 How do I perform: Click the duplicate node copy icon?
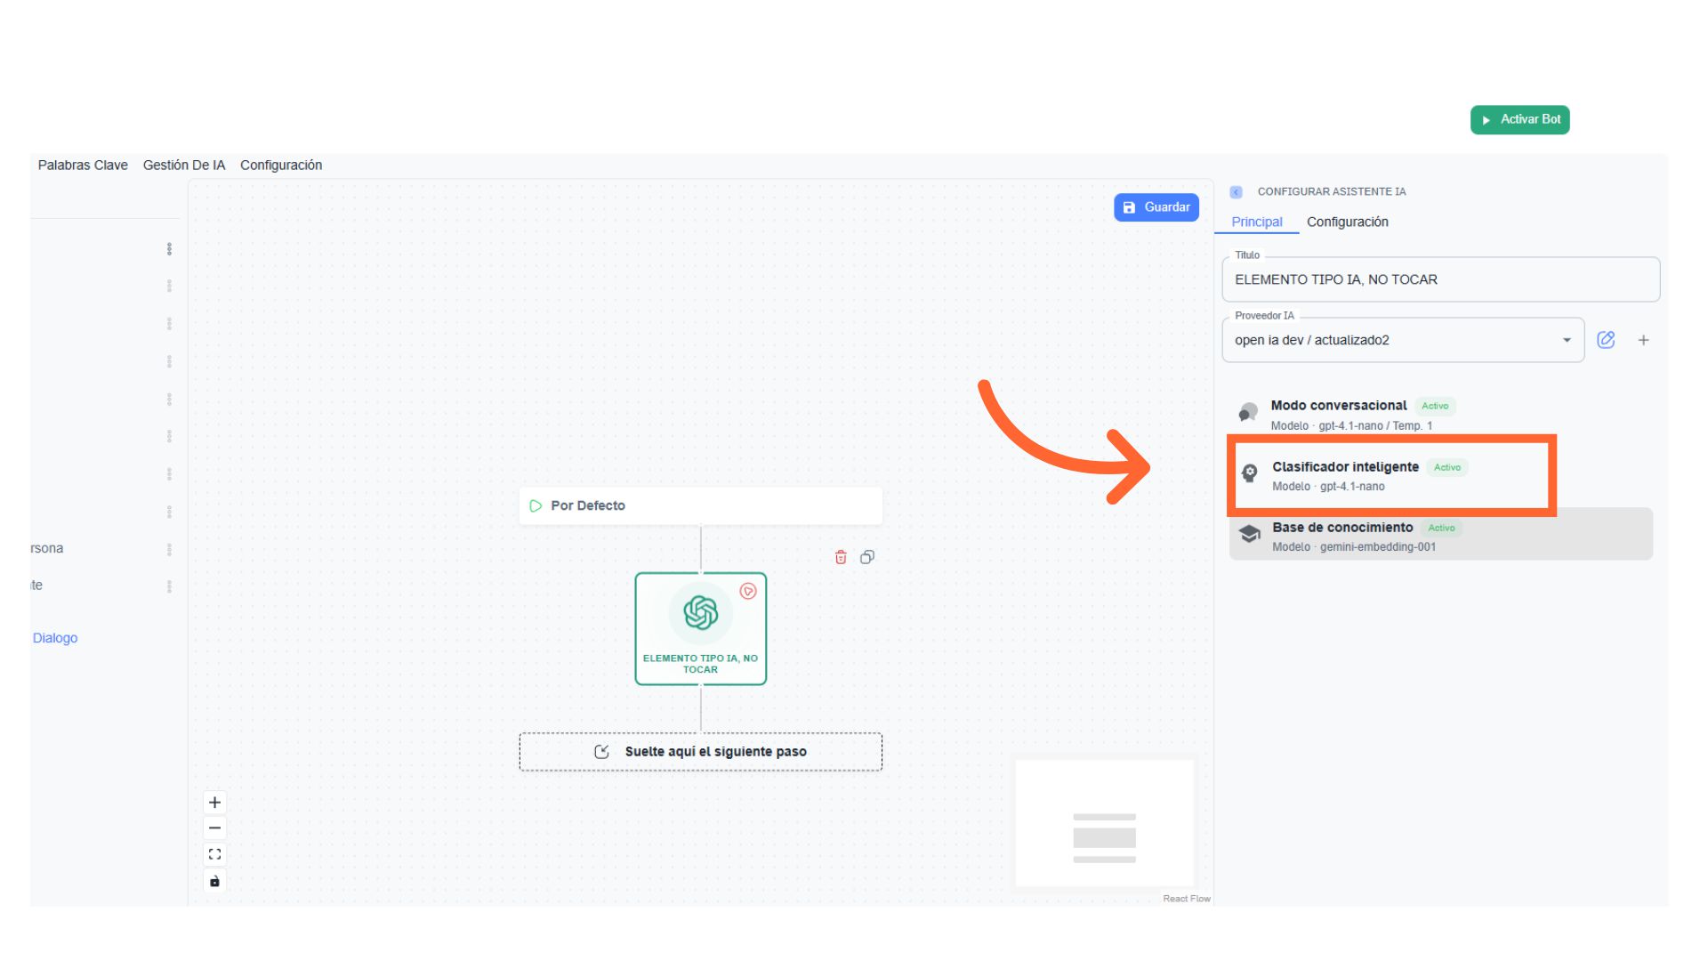point(867,557)
